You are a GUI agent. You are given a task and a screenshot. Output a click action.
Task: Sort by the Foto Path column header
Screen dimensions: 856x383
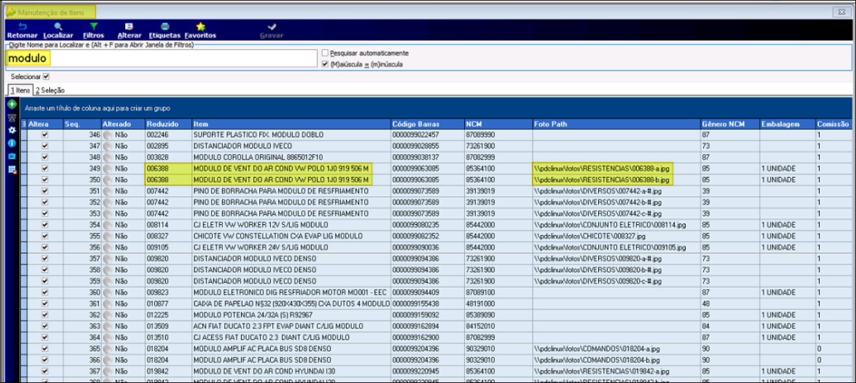[616, 124]
